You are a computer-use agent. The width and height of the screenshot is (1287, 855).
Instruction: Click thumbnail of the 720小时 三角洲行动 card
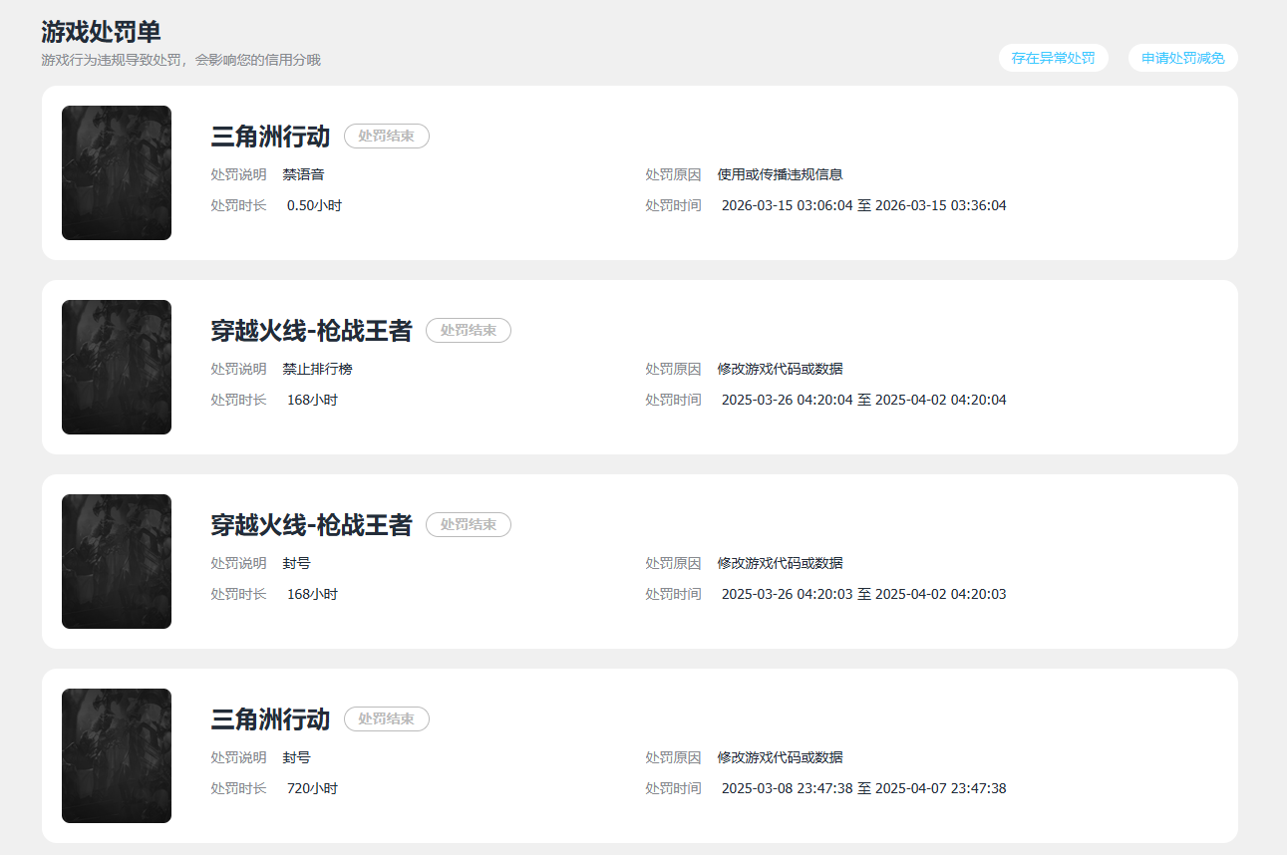pos(117,756)
